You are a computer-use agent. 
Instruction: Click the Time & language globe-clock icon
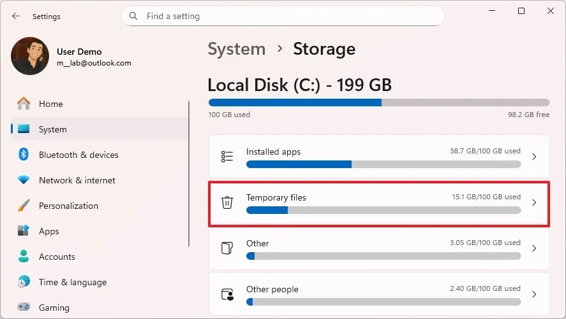24,282
